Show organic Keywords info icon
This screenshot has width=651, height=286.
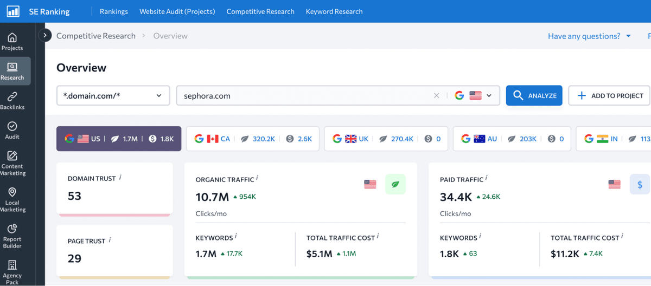pyautogui.click(x=236, y=237)
